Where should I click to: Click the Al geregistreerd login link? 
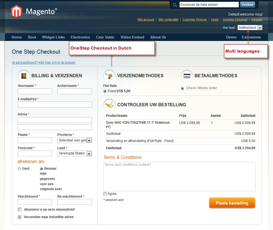43,63
